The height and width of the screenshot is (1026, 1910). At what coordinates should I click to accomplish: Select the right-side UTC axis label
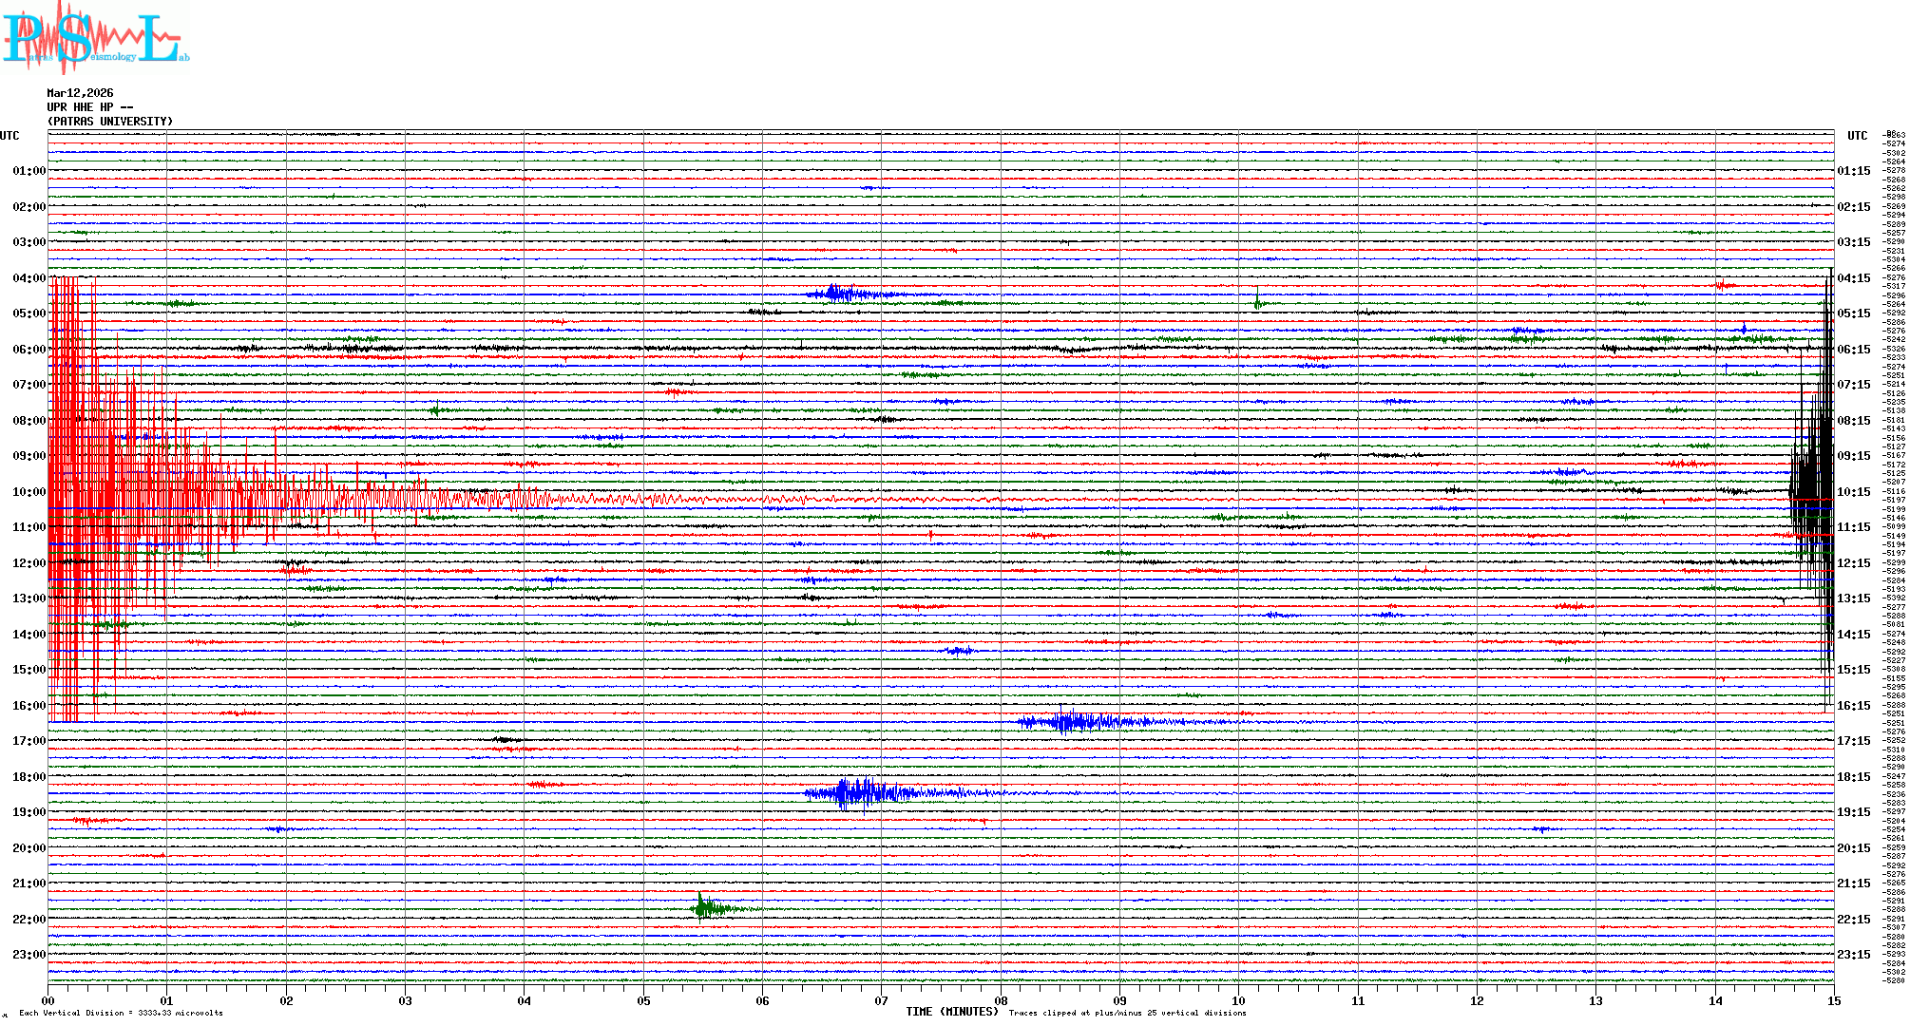pyautogui.click(x=1857, y=136)
